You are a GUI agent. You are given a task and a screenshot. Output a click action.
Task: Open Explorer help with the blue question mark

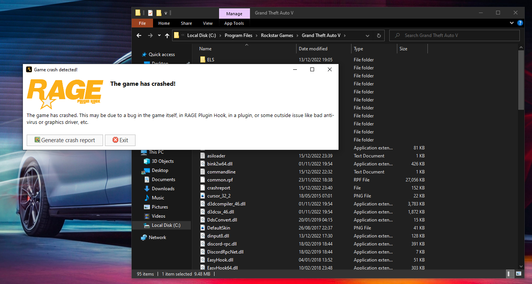tap(520, 23)
